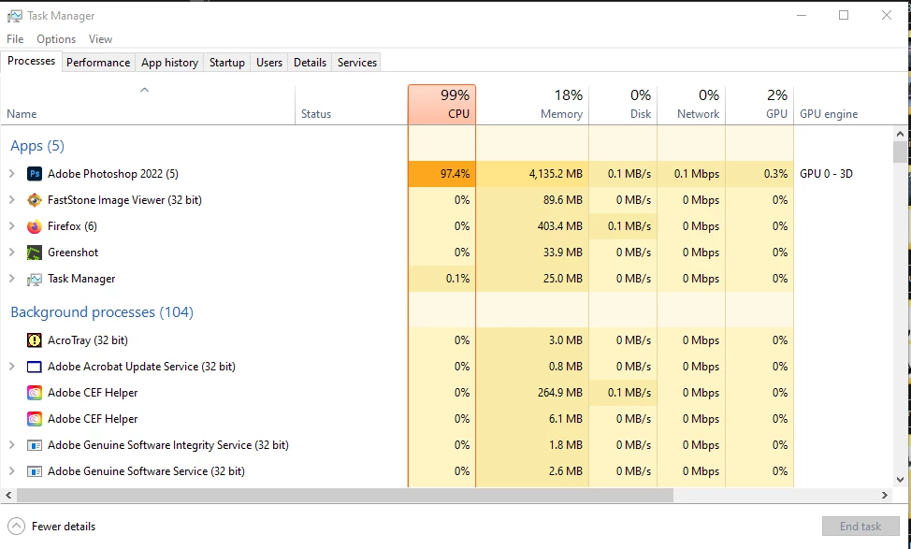
Task: Sort by the Disk column header
Action: pyautogui.click(x=623, y=105)
